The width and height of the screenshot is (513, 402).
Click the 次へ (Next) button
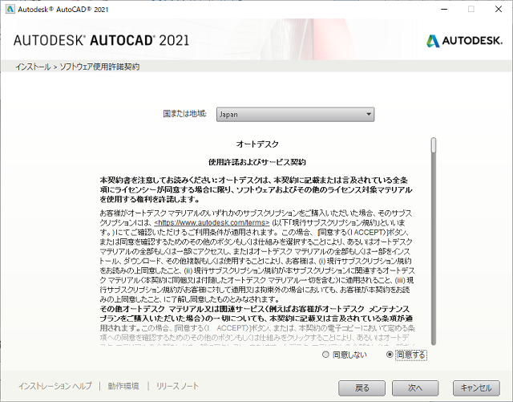415,388
